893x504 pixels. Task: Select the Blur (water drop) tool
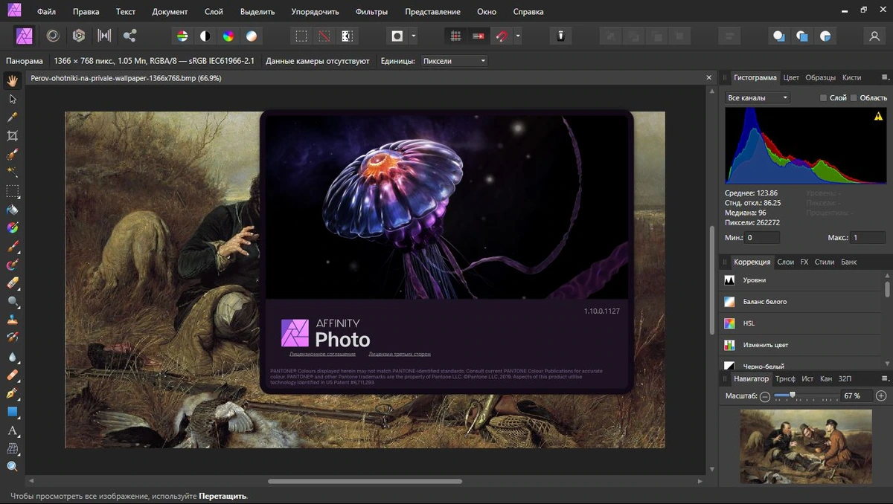click(13, 357)
